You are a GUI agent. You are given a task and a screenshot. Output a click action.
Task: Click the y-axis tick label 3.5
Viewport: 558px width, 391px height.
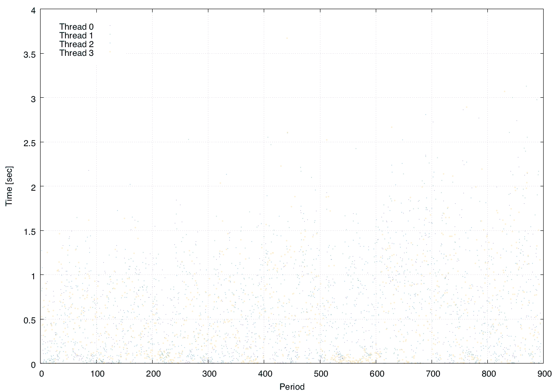[x=31, y=54]
